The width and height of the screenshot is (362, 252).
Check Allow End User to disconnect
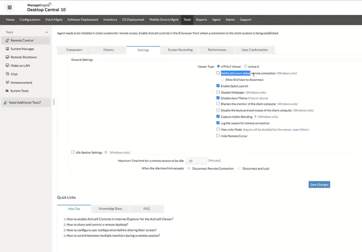click(223, 80)
